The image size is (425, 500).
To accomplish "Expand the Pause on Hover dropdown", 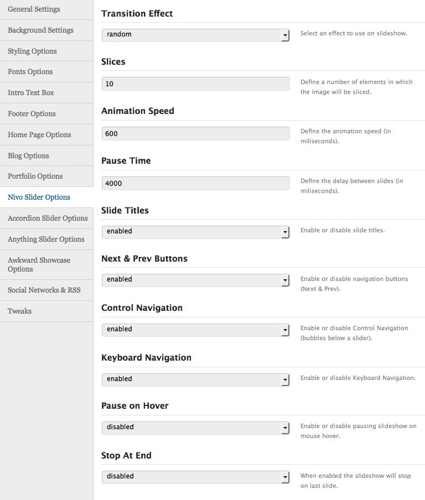I will pos(195,428).
